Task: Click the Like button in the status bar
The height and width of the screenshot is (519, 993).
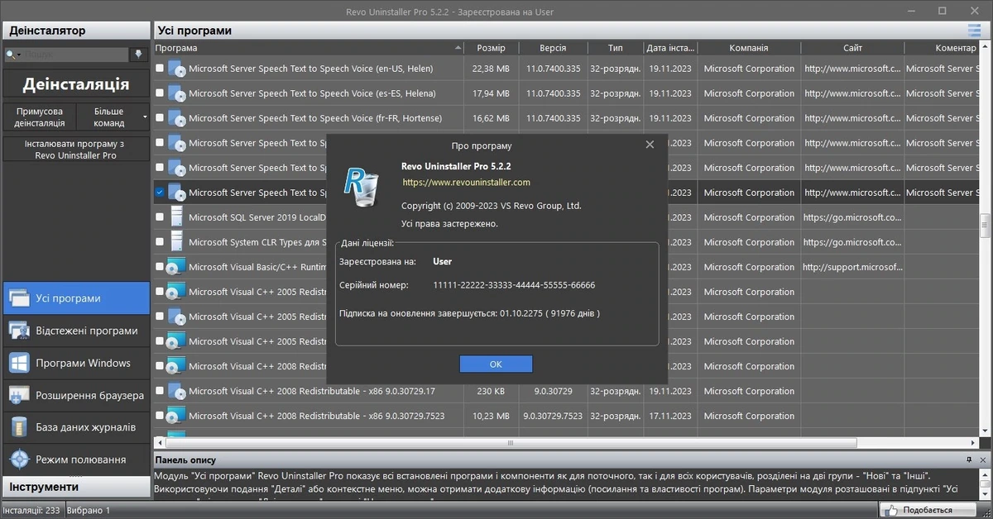Action: [927, 510]
